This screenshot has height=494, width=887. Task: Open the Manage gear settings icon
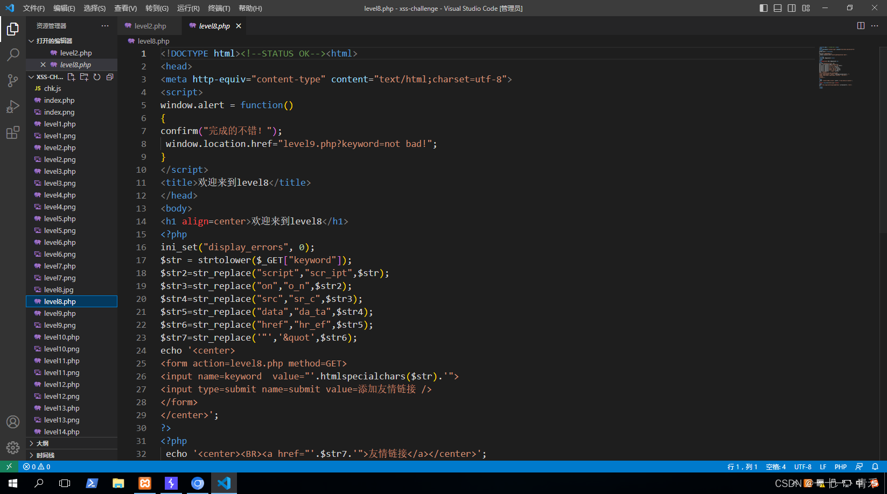13,447
